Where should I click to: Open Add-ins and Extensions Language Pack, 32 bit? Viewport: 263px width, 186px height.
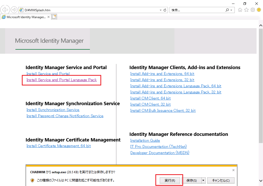[x=176, y=92]
